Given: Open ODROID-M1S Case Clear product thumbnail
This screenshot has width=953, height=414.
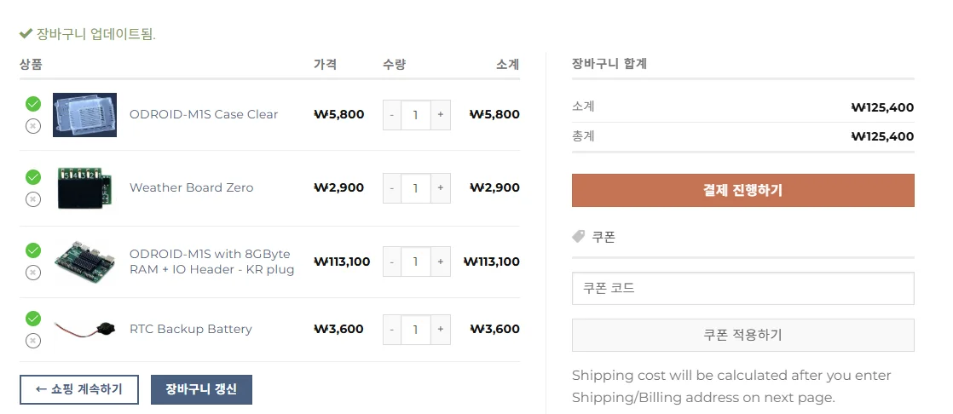Looking at the screenshot, I should [84, 115].
